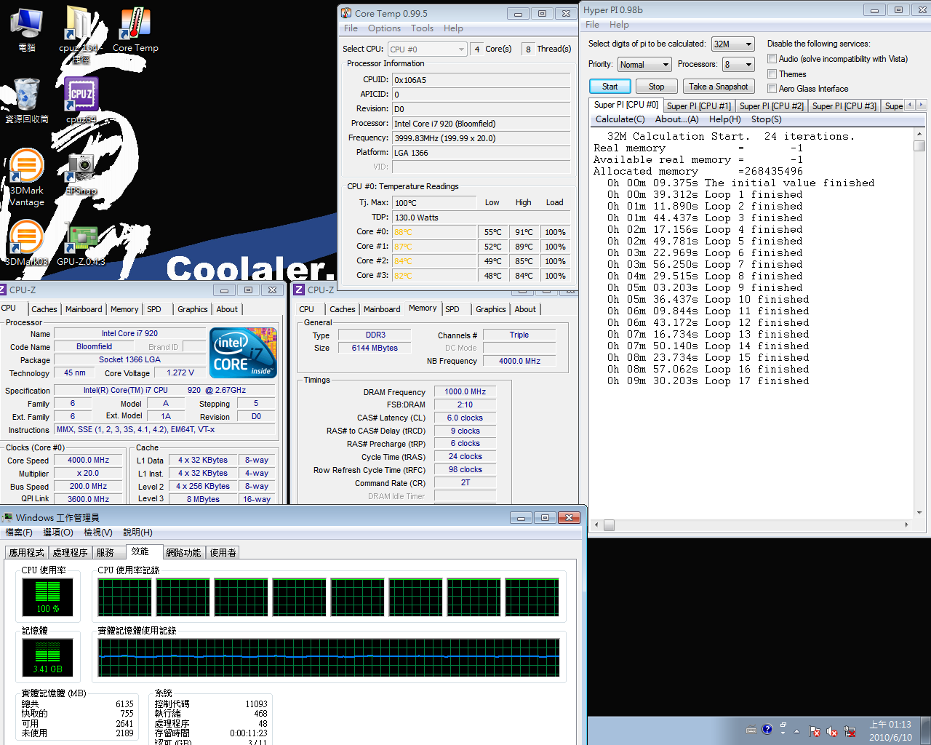
Task: Click the Intel Core i7 logo in CPU-Z
Action: 243,353
